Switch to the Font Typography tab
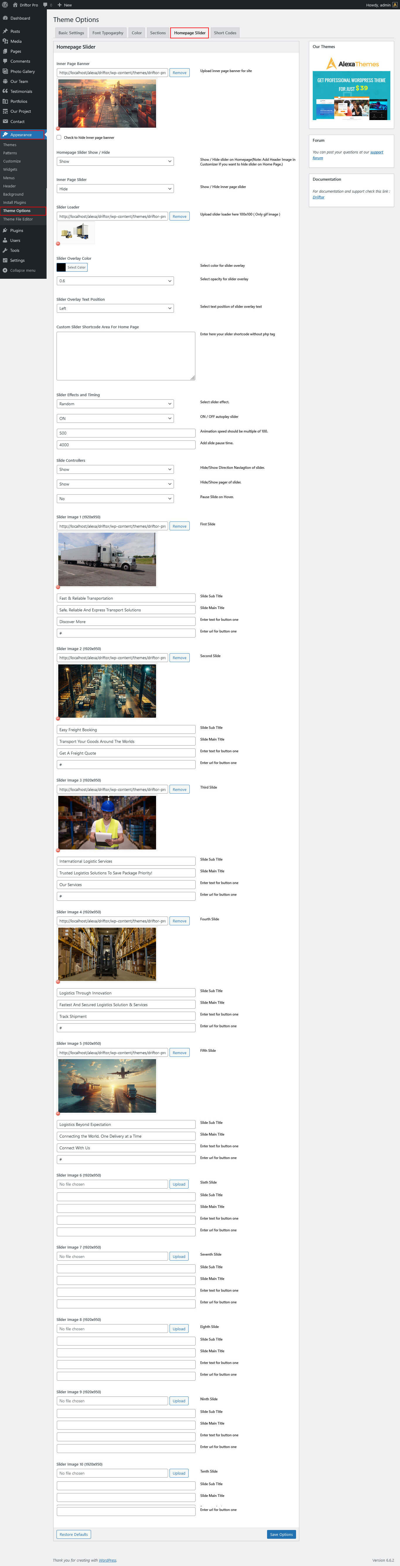The height and width of the screenshot is (1566, 400). [x=107, y=33]
